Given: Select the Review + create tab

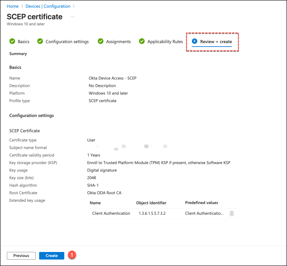Looking at the screenshot, I should point(216,41).
